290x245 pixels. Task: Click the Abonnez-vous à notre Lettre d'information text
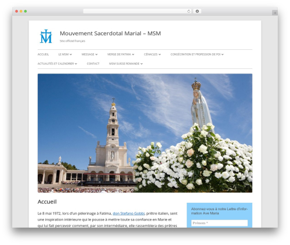click(x=219, y=211)
